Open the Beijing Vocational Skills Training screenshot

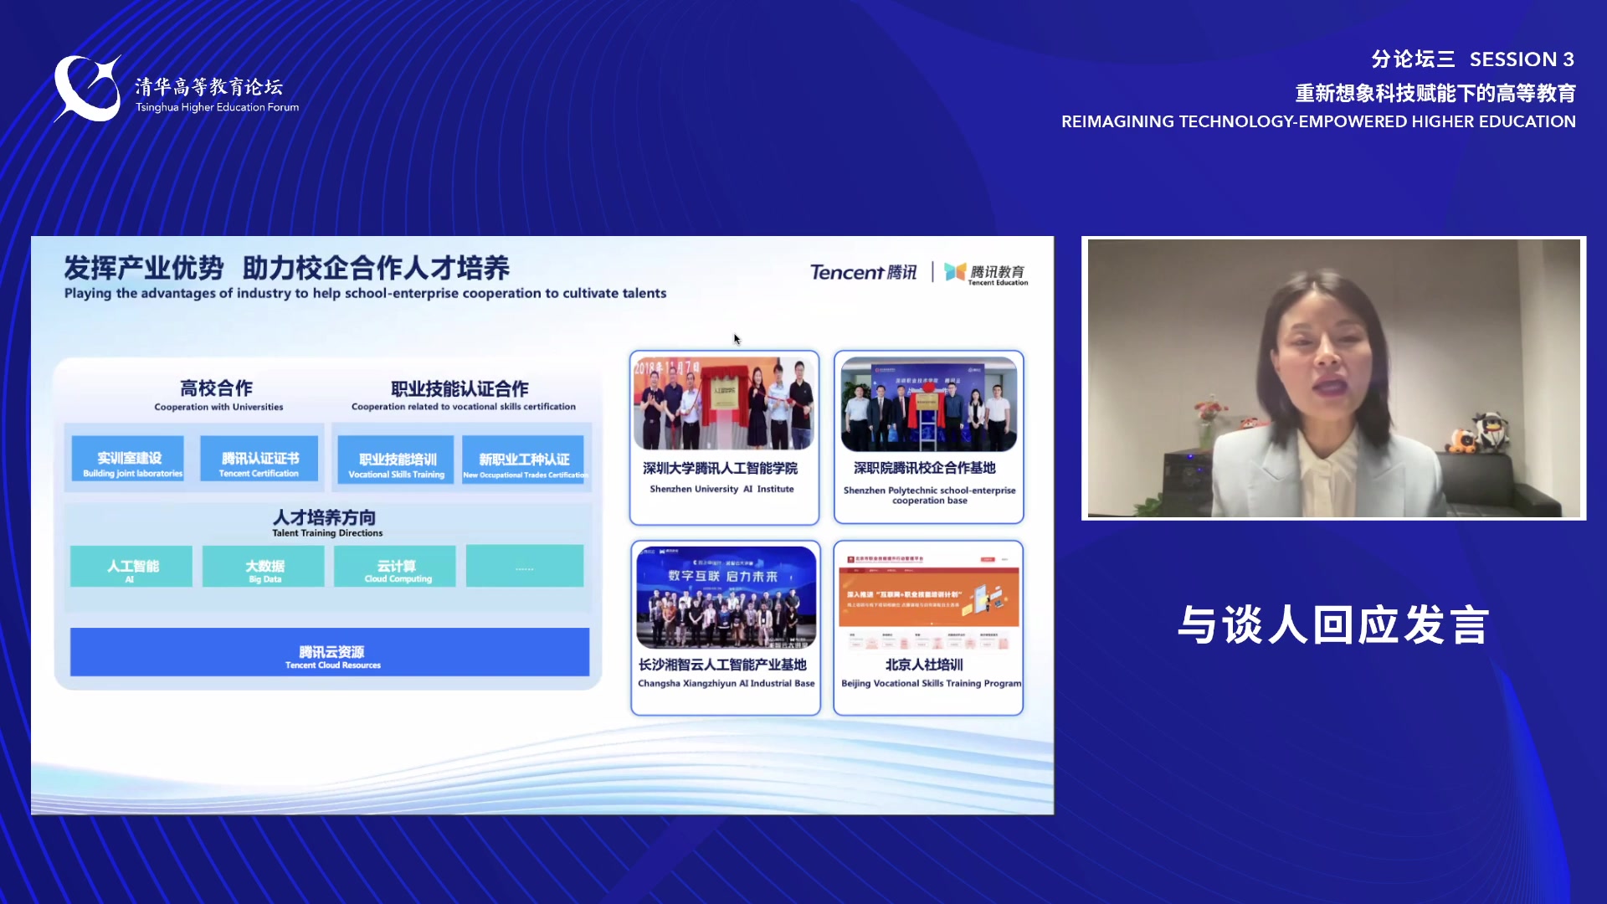929,599
